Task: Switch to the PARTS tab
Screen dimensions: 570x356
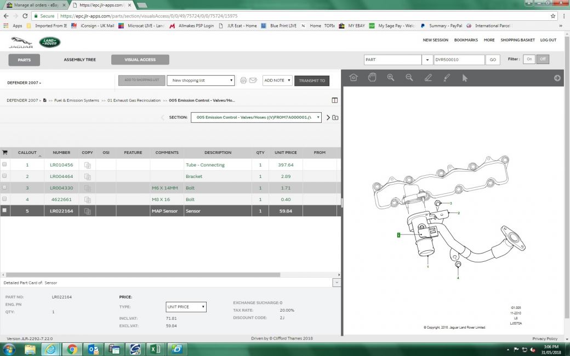Action: [24, 60]
